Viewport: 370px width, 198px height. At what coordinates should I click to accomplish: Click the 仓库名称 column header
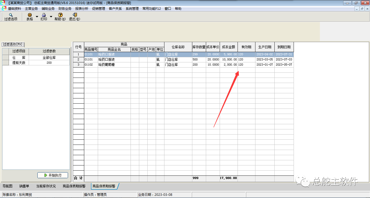pyautogui.click(x=178, y=47)
